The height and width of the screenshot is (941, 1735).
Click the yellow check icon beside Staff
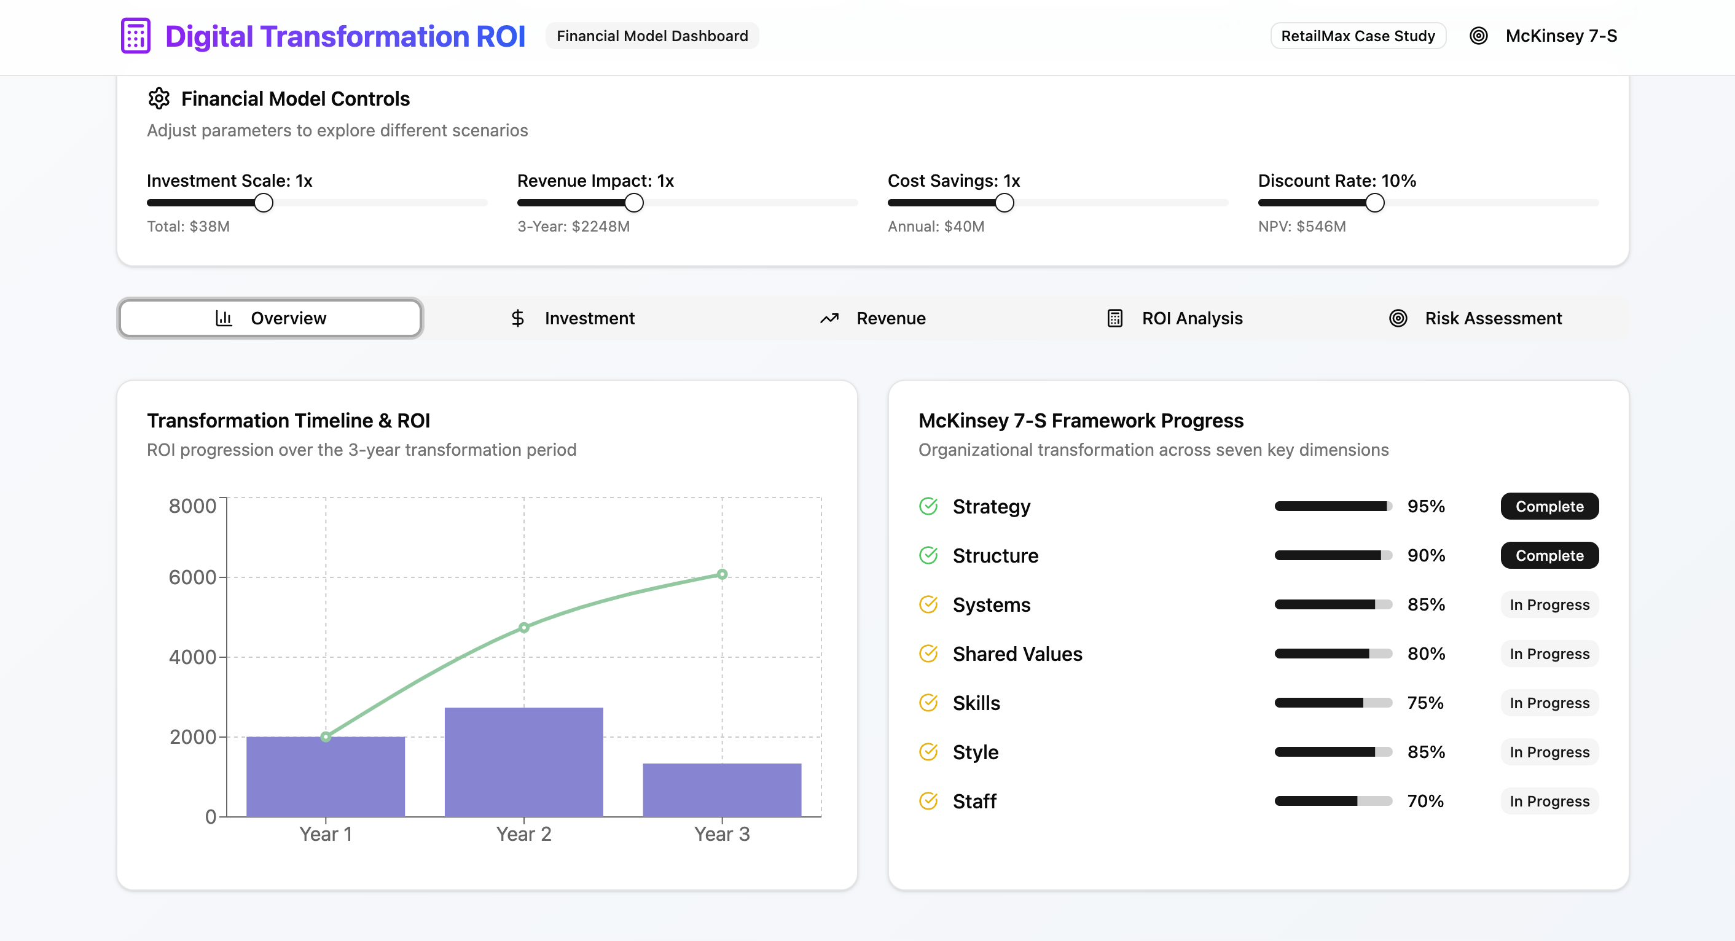point(928,801)
